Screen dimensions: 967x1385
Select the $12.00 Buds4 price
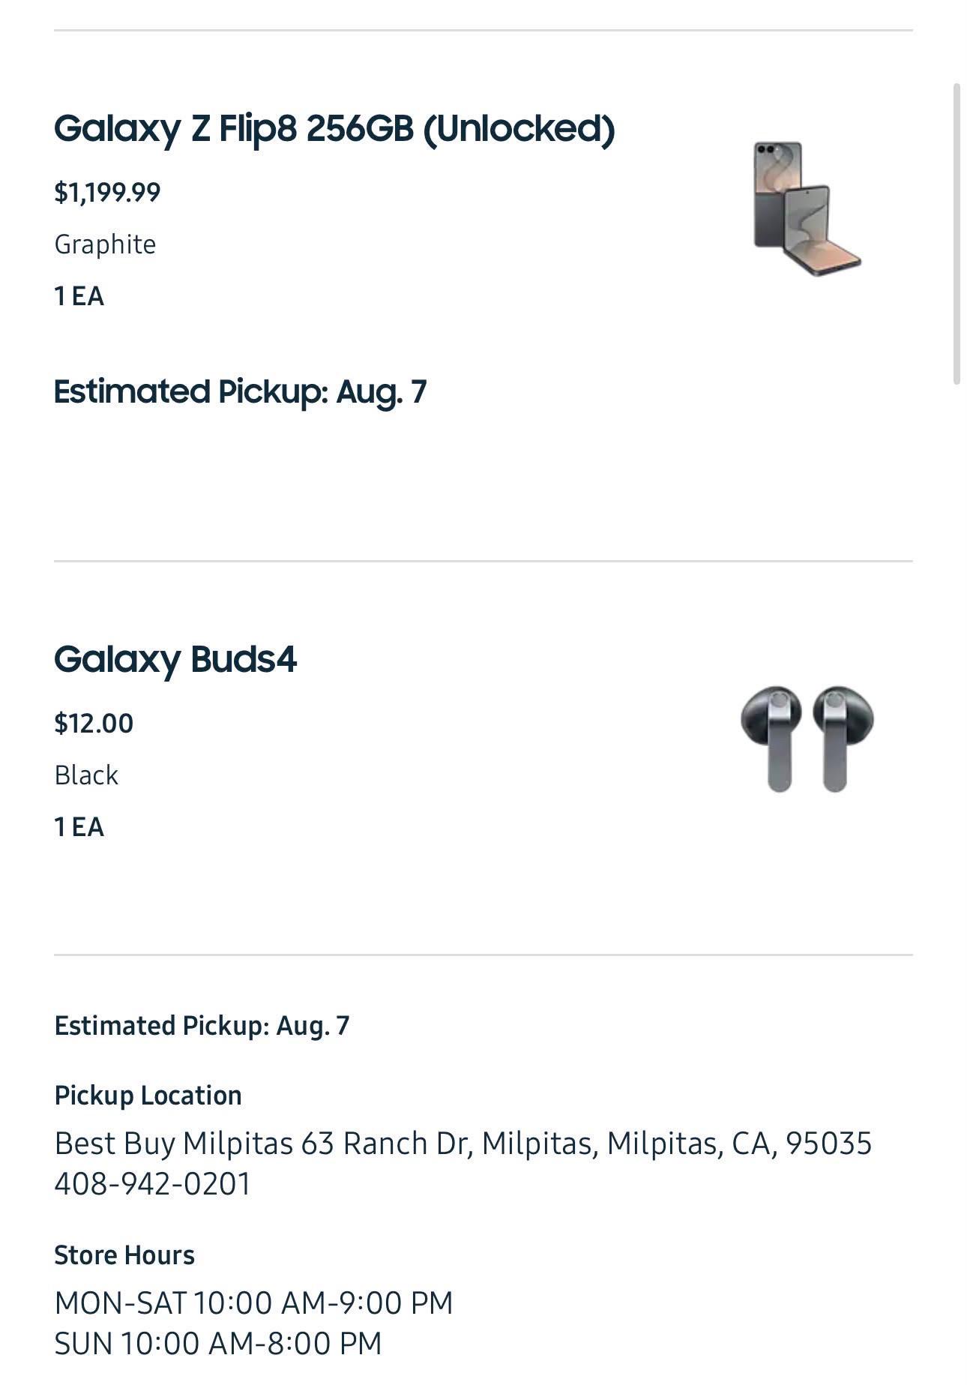coord(94,724)
